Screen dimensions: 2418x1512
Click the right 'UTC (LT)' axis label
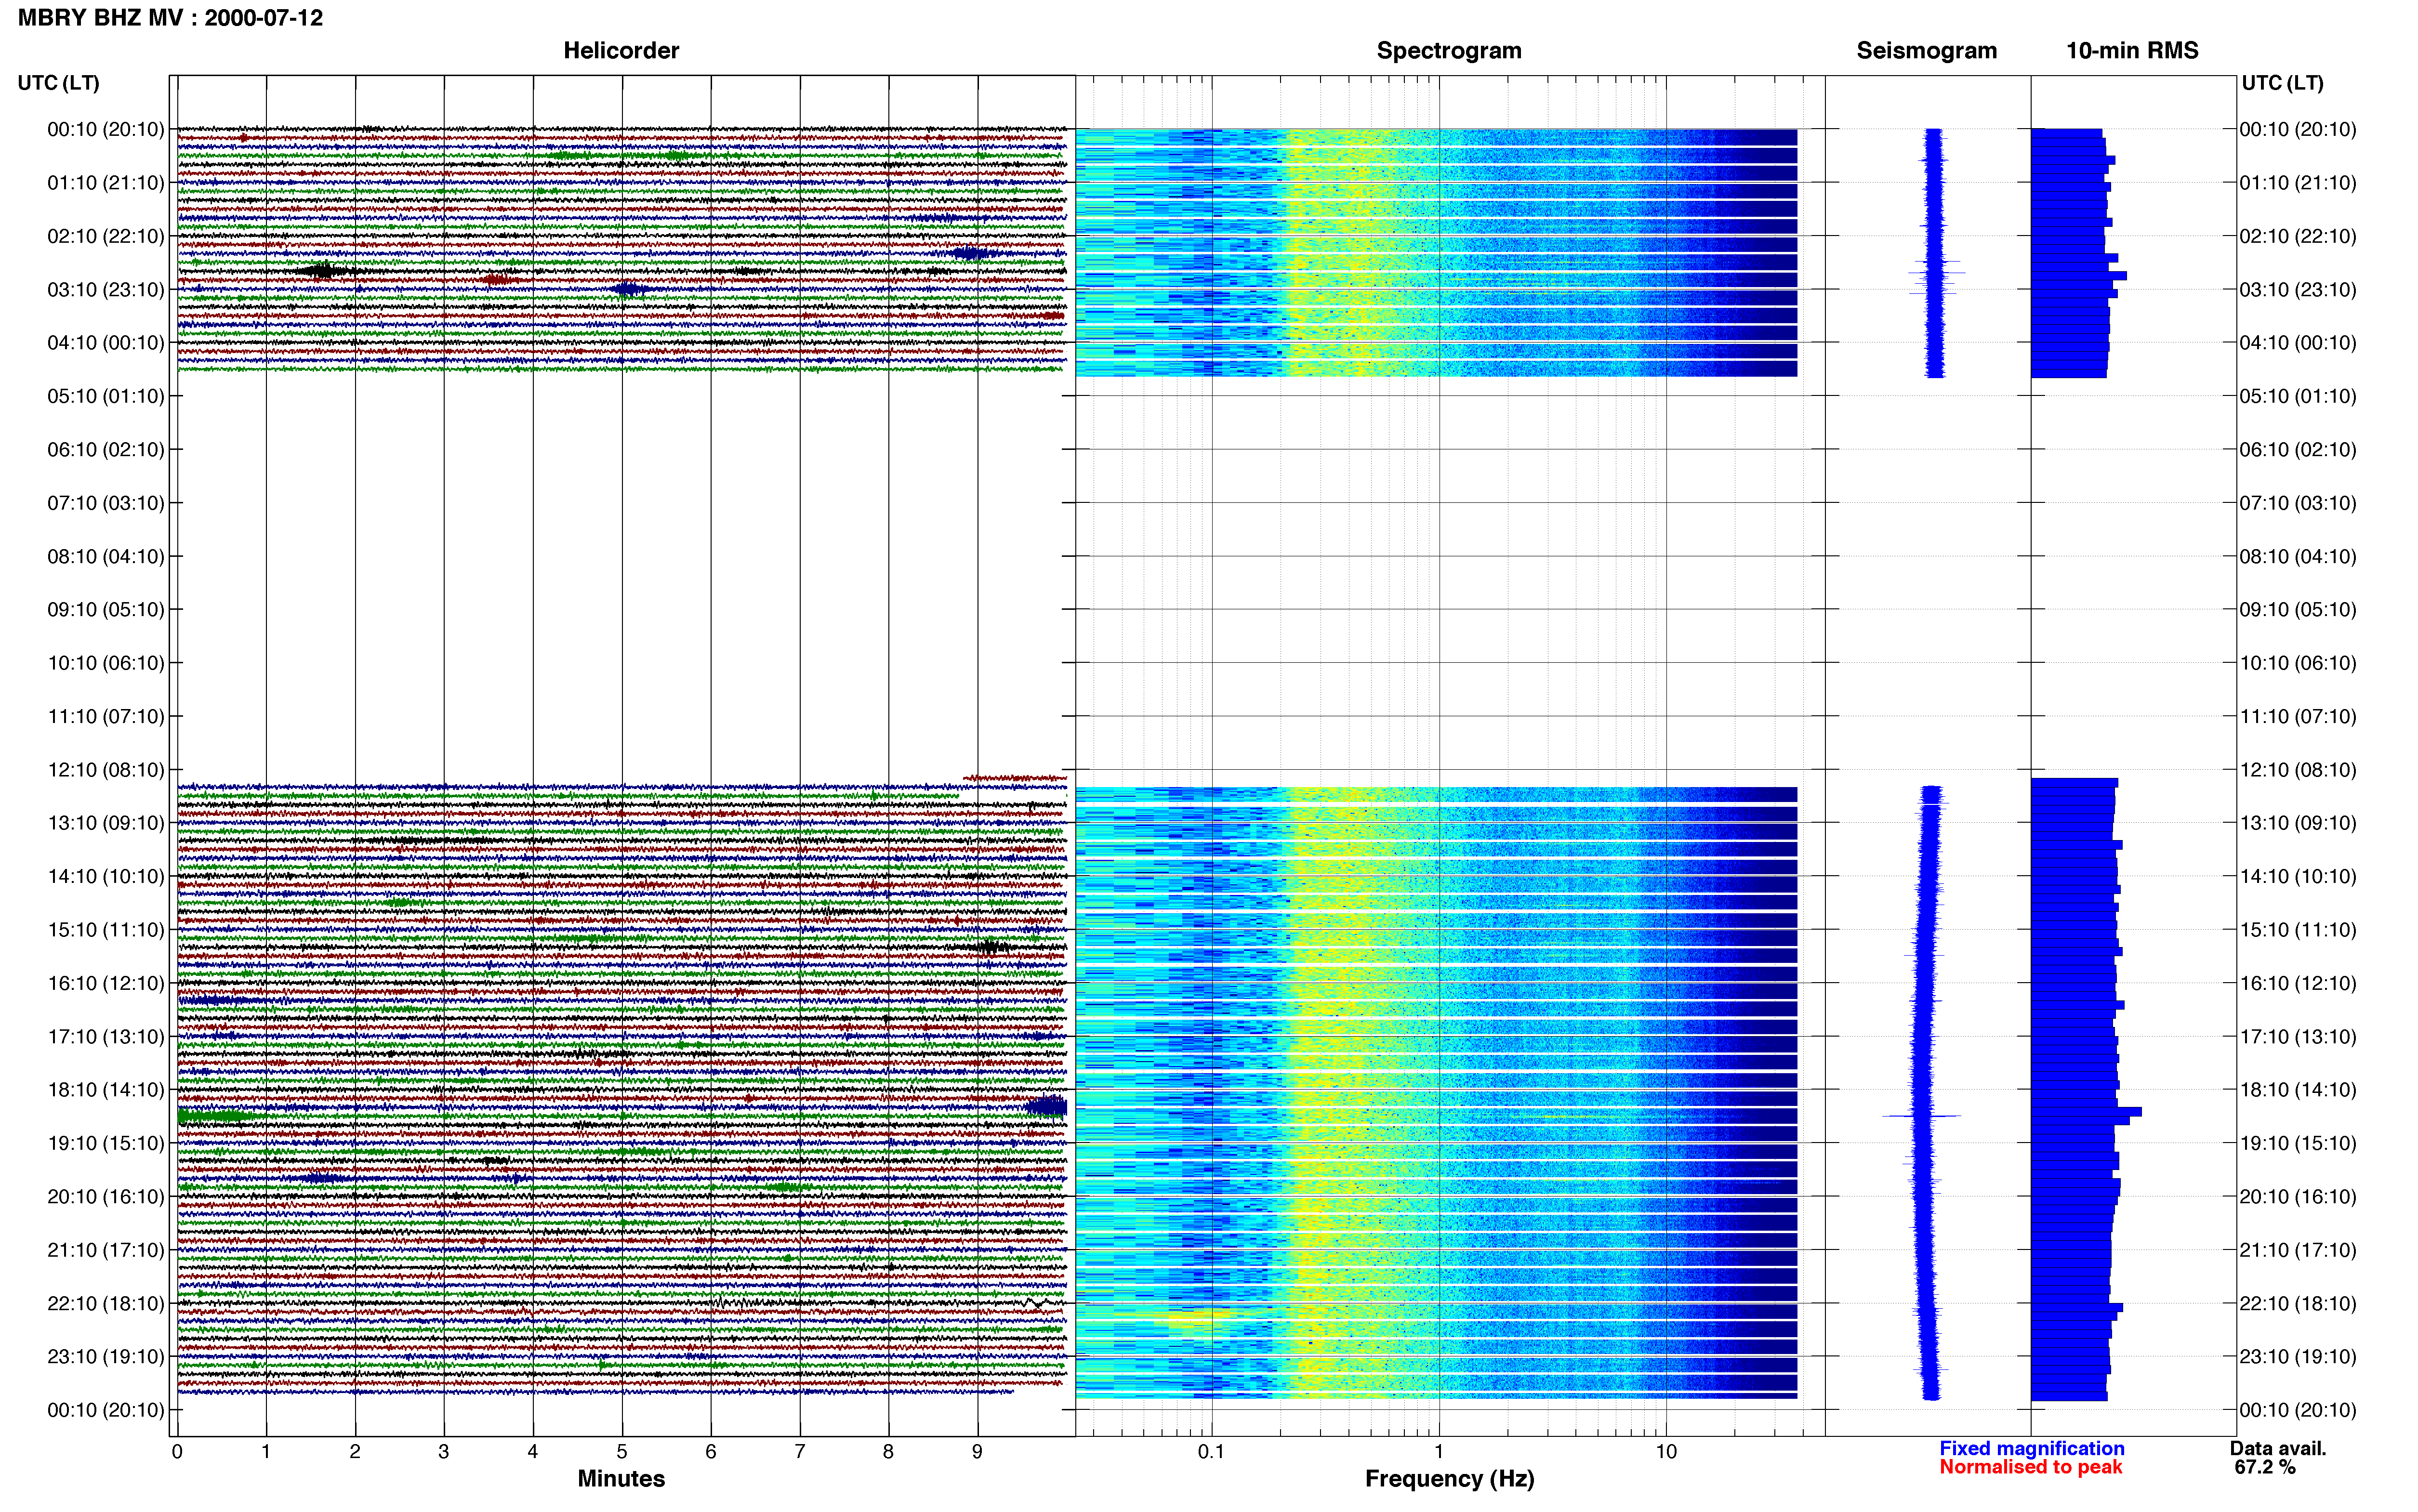[x=2282, y=83]
